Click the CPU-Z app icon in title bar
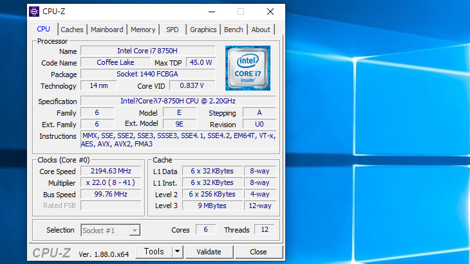The height and width of the screenshot is (264, 470). [34, 12]
